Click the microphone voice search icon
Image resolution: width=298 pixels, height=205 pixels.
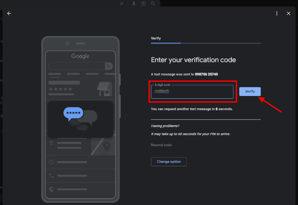point(134,3)
